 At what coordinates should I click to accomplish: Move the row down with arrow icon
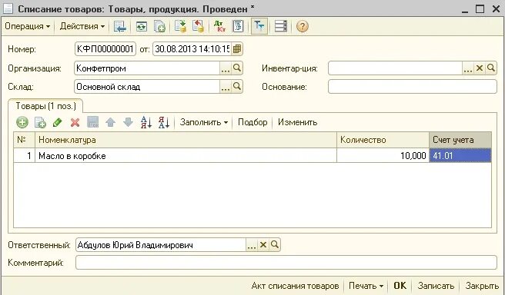[129, 122]
